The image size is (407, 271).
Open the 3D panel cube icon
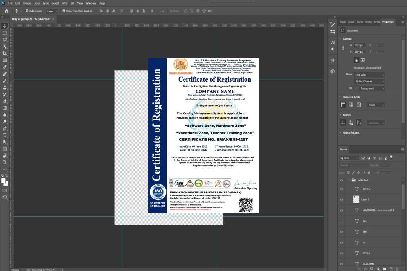(x=333, y=71)
